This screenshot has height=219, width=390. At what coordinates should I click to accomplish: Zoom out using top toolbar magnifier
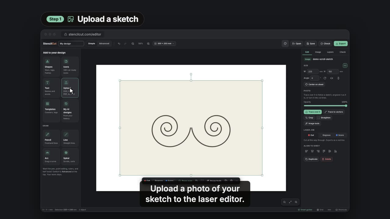(133, 43)
